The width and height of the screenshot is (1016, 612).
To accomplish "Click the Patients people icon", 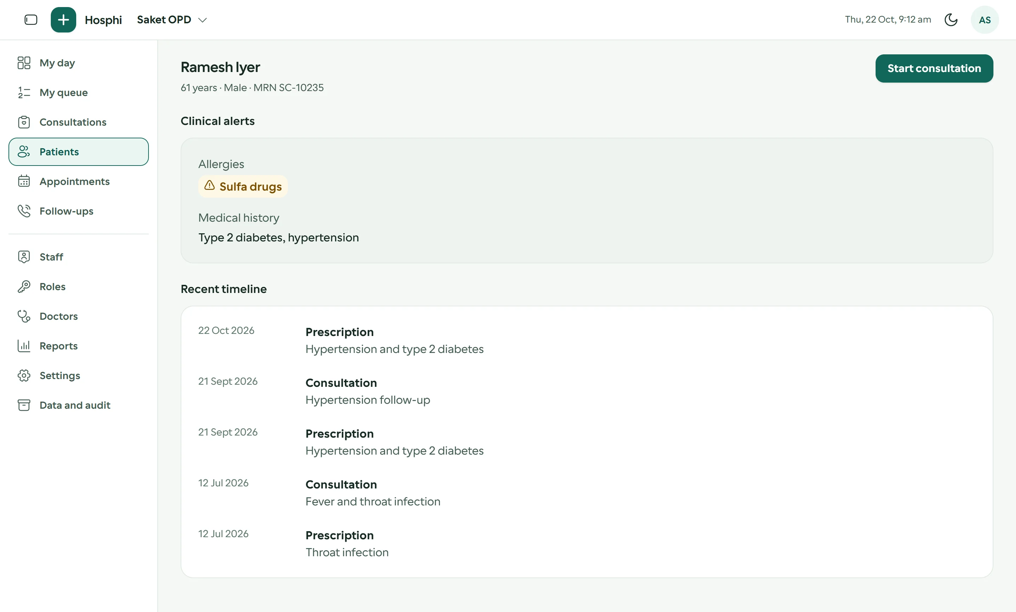I will click(x=24, y=152).
